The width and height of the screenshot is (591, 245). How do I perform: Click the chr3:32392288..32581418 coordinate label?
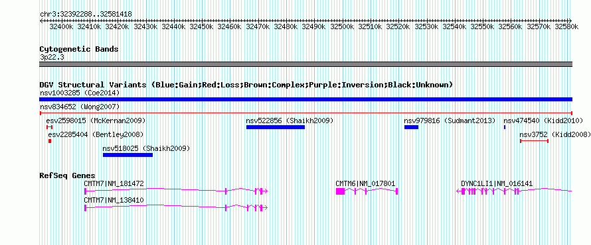point(86,14)
